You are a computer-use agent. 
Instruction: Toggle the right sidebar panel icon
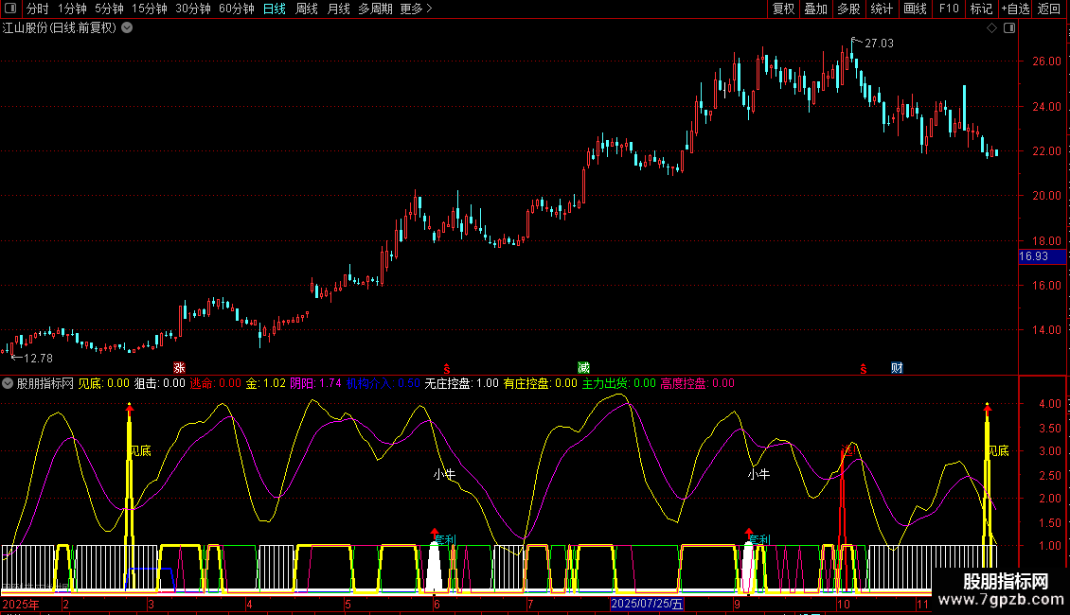1008,28
